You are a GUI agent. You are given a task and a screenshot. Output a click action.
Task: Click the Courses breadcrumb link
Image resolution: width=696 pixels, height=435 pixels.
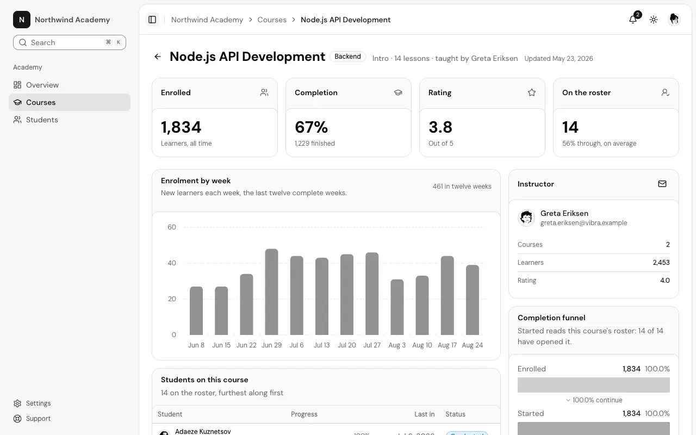[x=272, y=20]
